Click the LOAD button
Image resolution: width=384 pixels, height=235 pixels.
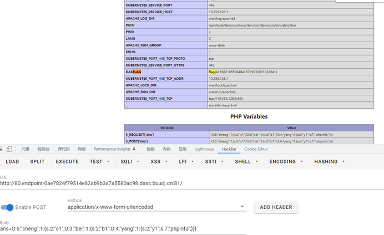[x=12, y=162]
